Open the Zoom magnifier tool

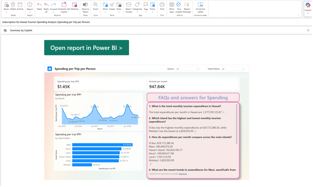pyautogui.click(x=96, y=5)
